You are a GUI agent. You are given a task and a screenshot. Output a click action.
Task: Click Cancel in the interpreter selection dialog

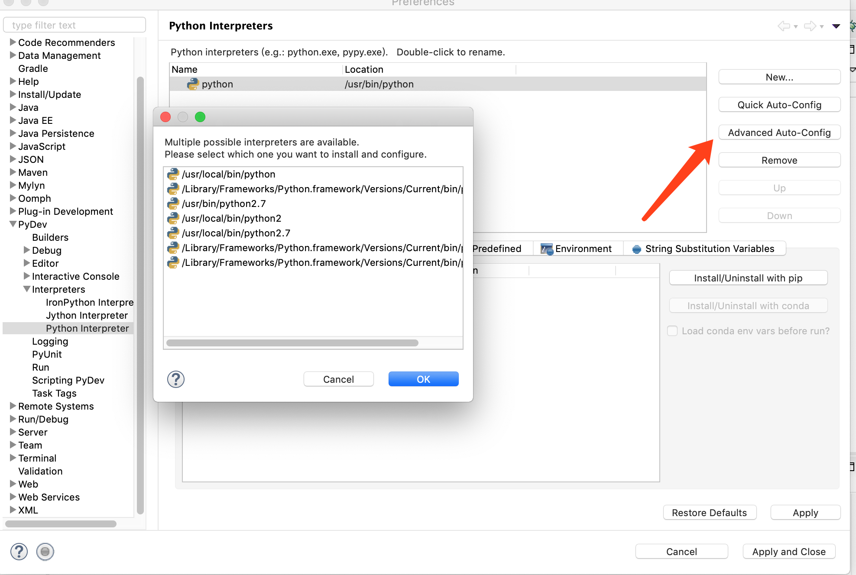click(x=338, y=379)
